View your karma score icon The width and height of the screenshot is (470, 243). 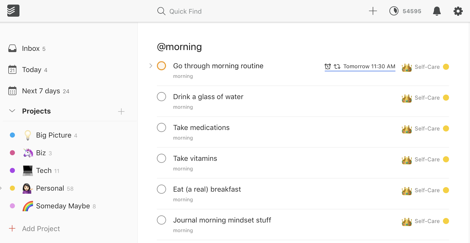tap(394, 11)
